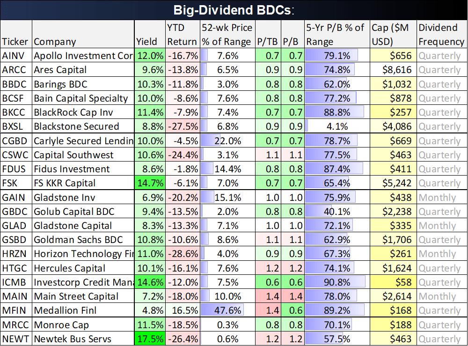The width and height of the screenshot is (468, 346).
Task: Select the 22.0% price range cell
Action: pyautogui.click(x=228, y=140)
